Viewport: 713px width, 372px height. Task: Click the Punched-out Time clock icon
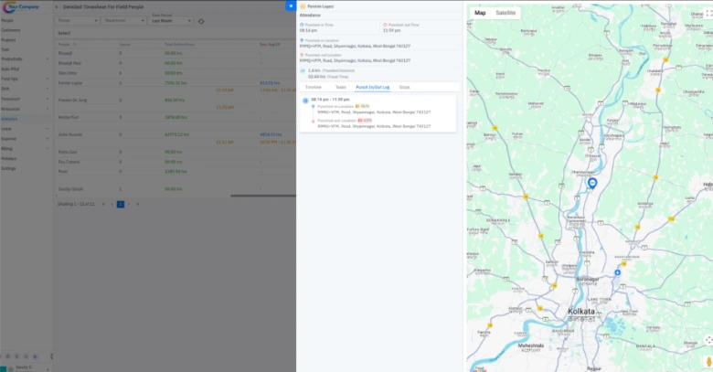point(385,26)
